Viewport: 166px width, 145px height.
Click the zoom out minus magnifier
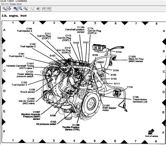tap(25, 9)
